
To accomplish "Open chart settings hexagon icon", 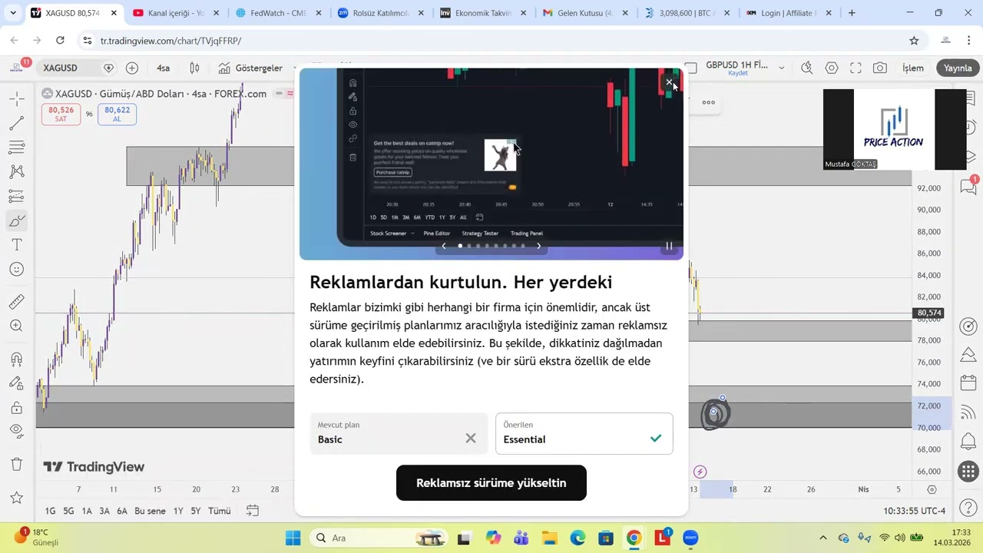I will pyautogui.click(x=831, y=68).
